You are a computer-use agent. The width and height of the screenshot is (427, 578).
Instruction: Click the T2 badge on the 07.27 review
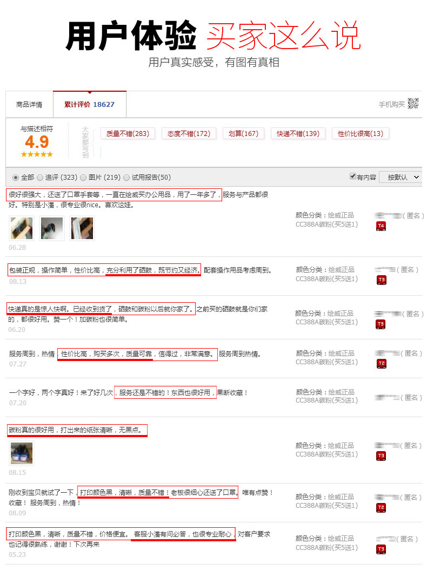coord(382,364)
